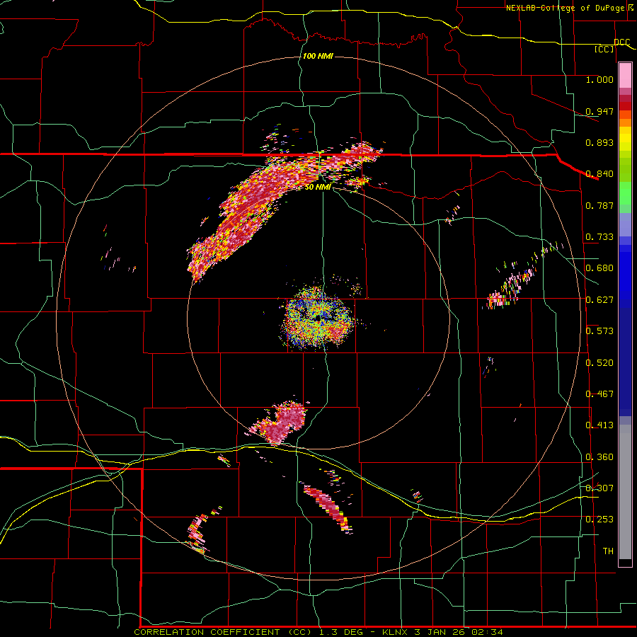This screenshot has height=637, width=637.
Task: Select the 0.573 legend value
Action: (x=599, y=331)
